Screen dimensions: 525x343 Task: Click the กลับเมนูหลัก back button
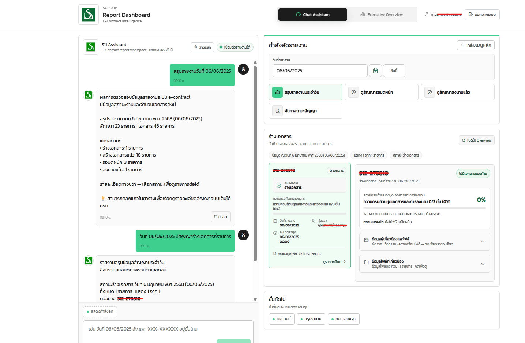point(476,45)
